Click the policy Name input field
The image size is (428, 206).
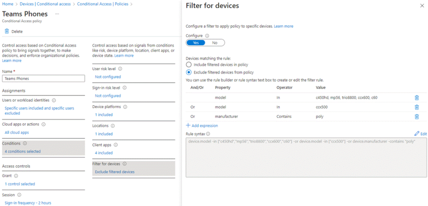pos(43,78)
